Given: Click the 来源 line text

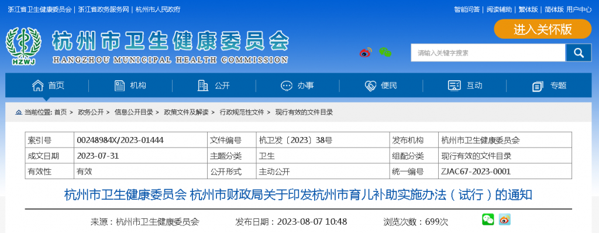Looking at the screenshot, I should click(x=145, y=221).
